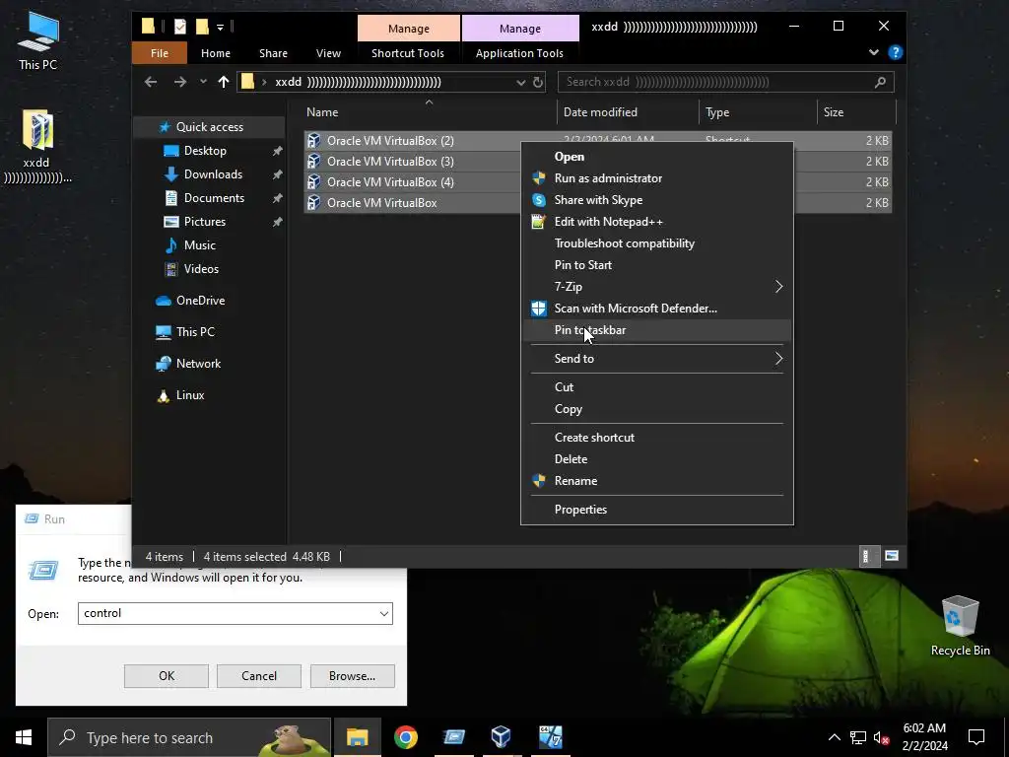This screenshot has height=757, width=1009.
Task: Open File Explorer from the taskbar
Action: (357, 737)
